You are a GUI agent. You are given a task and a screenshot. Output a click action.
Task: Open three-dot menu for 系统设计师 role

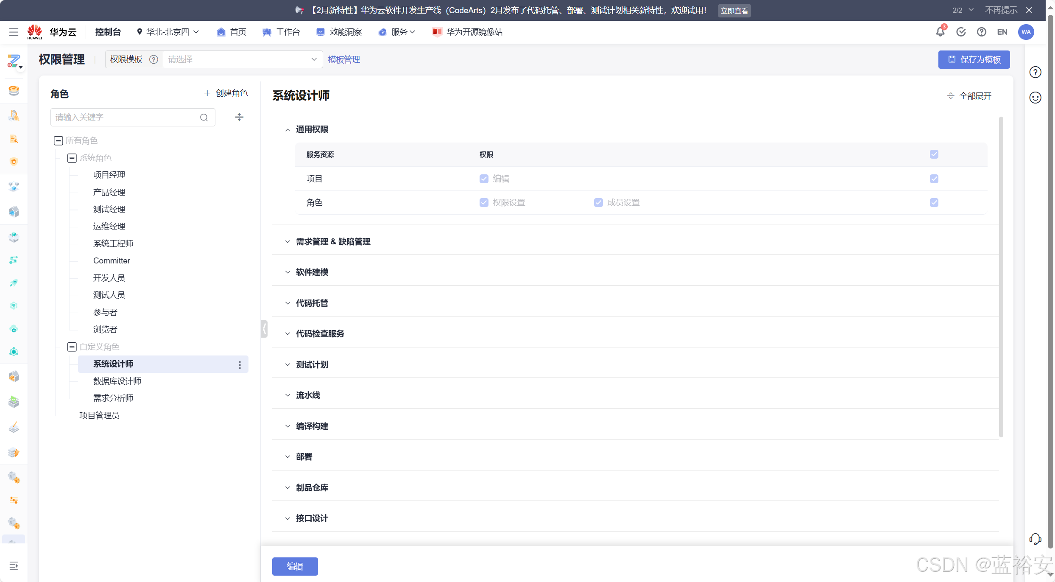click(240, 365)
